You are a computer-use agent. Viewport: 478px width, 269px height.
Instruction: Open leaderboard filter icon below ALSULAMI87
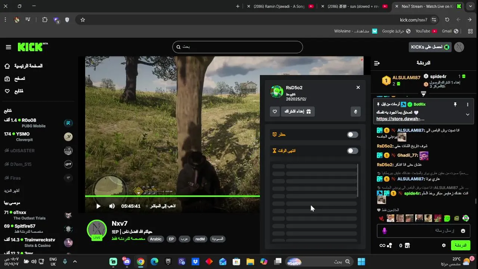[x=423, y=93]
